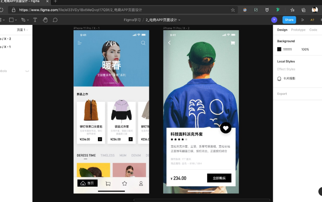Image resolution: width=322 pixels, height=202 pixels.
Task: Click the star favorites icon in bottom nav
Action: [x=124, y=183]
